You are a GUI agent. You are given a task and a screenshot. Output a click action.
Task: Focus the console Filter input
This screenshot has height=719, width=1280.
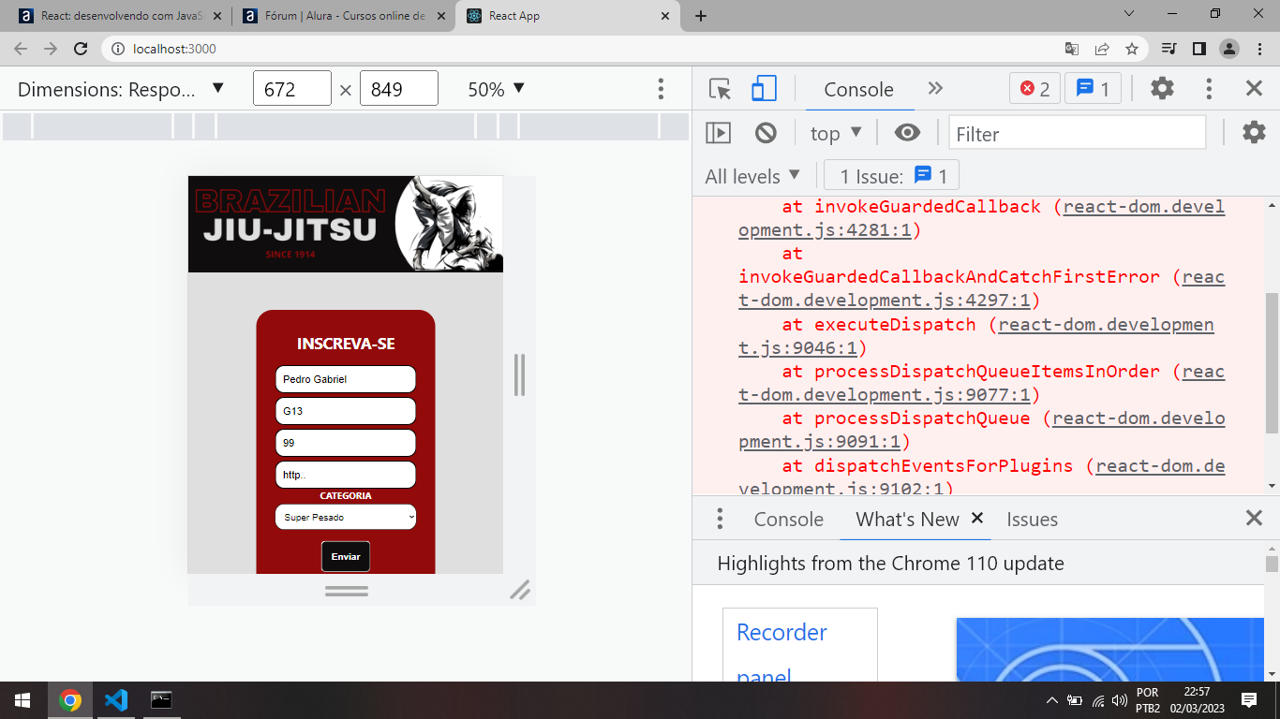[x=1077, y=133]
